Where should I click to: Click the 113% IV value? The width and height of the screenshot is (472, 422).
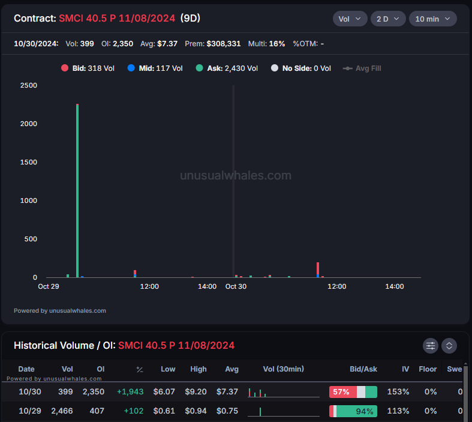tap(398, 411)
